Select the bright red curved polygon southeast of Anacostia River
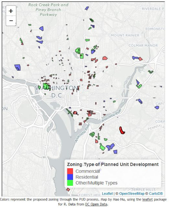Image resolution: width=169 pixels, height=210 pixels. pyautogui.click(x=122, y=131)
